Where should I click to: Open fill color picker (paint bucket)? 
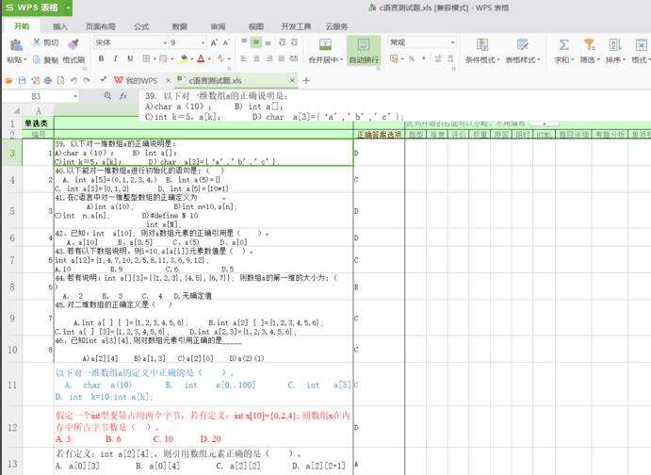(x=184, y=59)
